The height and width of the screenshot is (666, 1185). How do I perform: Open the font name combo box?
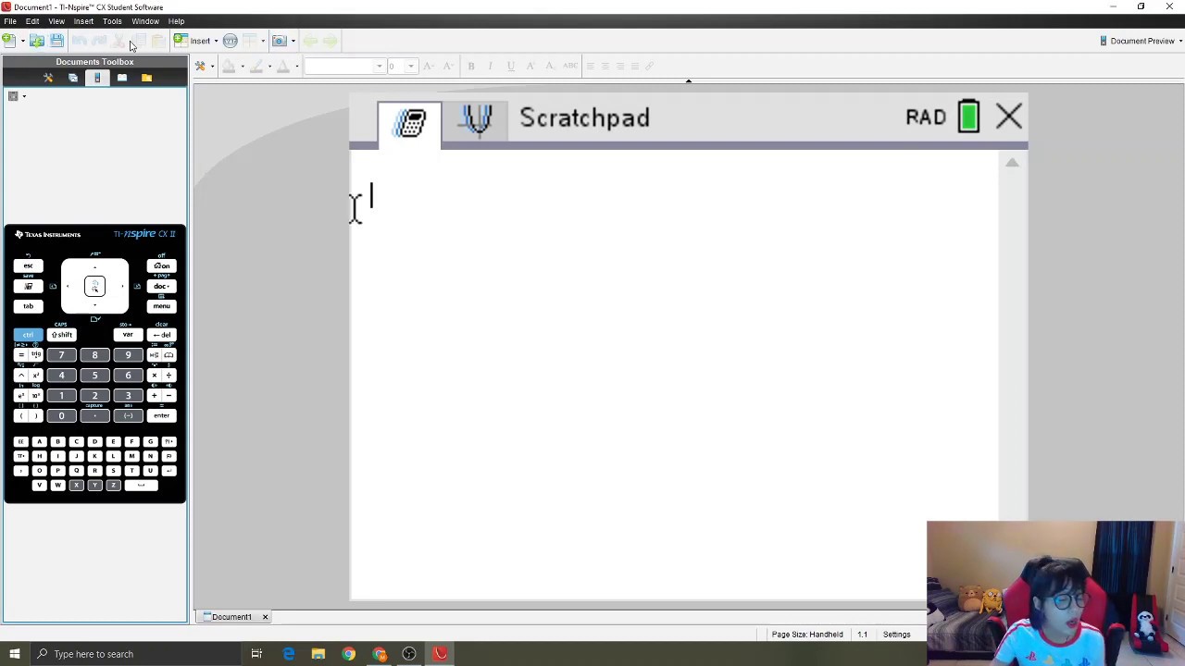tap(344, 66)
